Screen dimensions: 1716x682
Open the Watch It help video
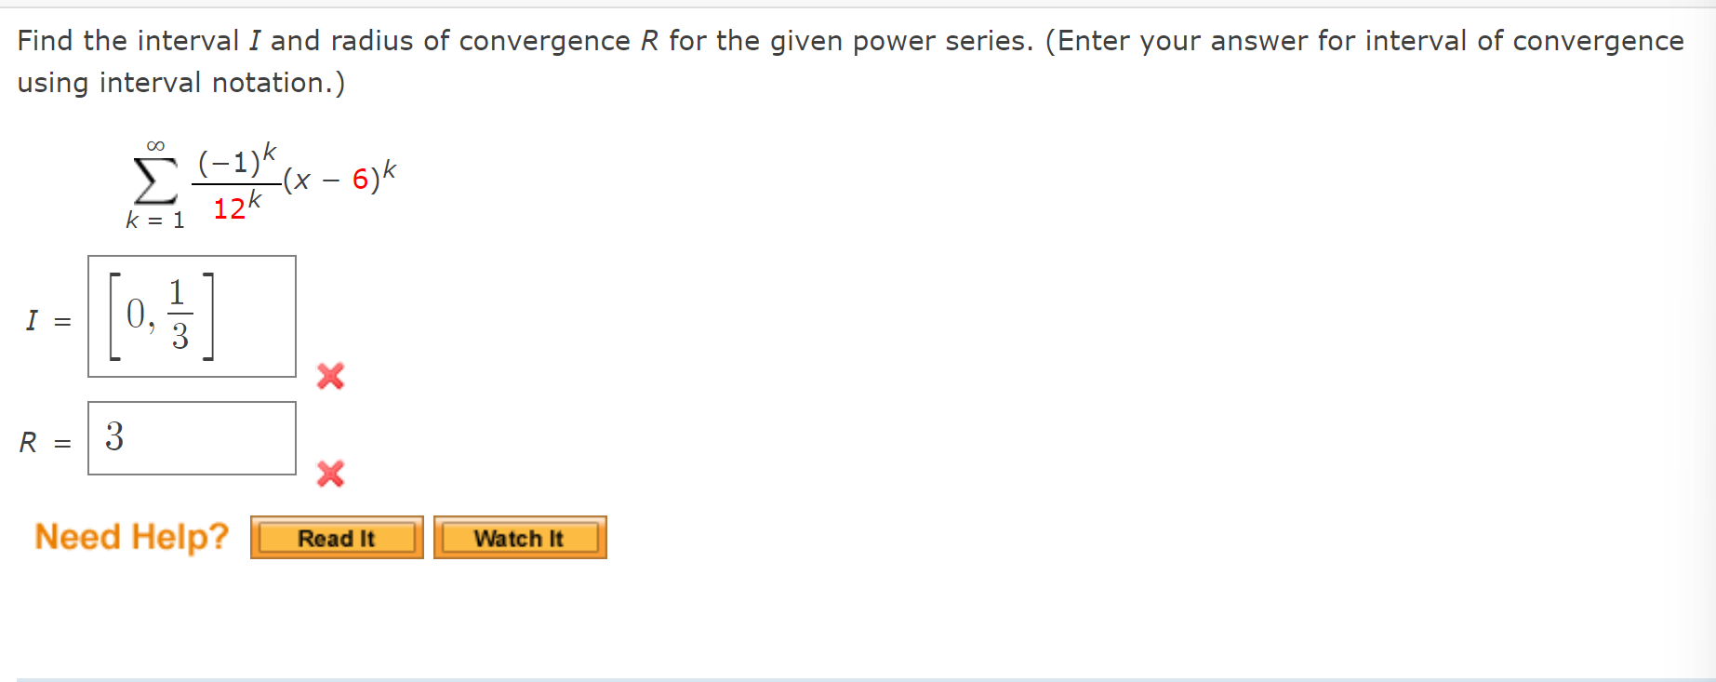[x=519, y=538]
